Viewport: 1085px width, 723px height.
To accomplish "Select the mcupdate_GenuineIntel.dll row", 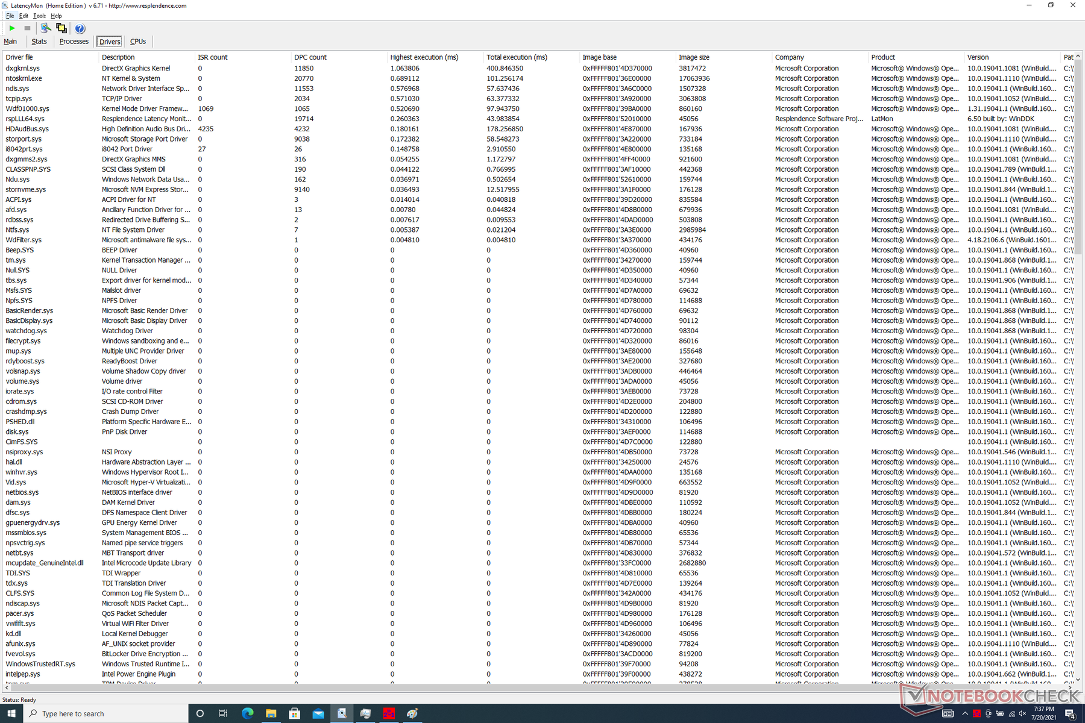I will (x=538, y=563).
